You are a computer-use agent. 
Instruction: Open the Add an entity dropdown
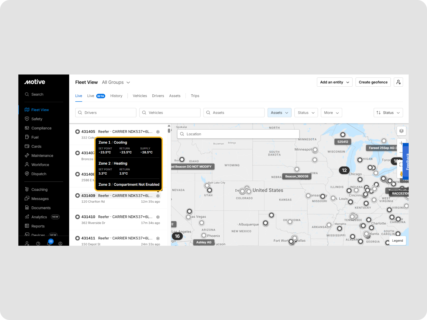[335, 82]
